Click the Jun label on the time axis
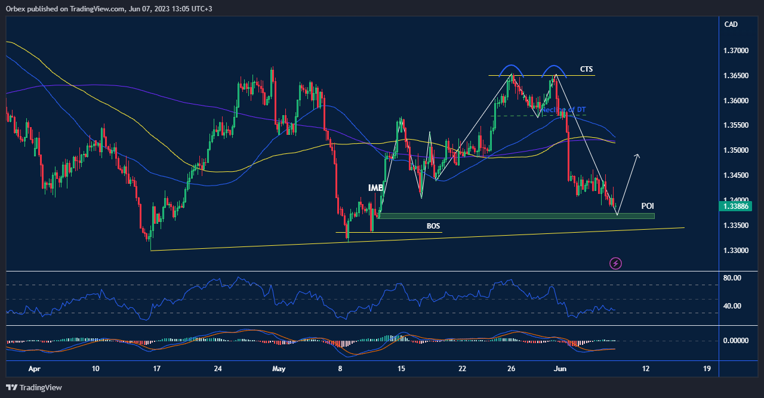This screenshot has width=764, height=398. (x=560, y=369)
